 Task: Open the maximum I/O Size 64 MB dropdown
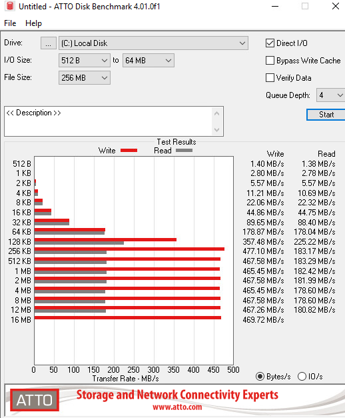(149, 61)
